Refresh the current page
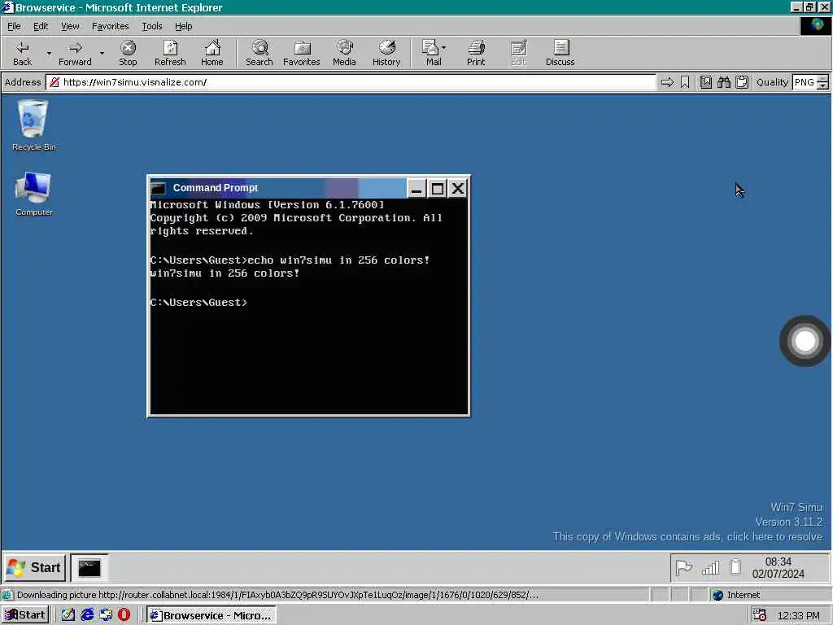833x625 pixels. (x=170, y=53)
